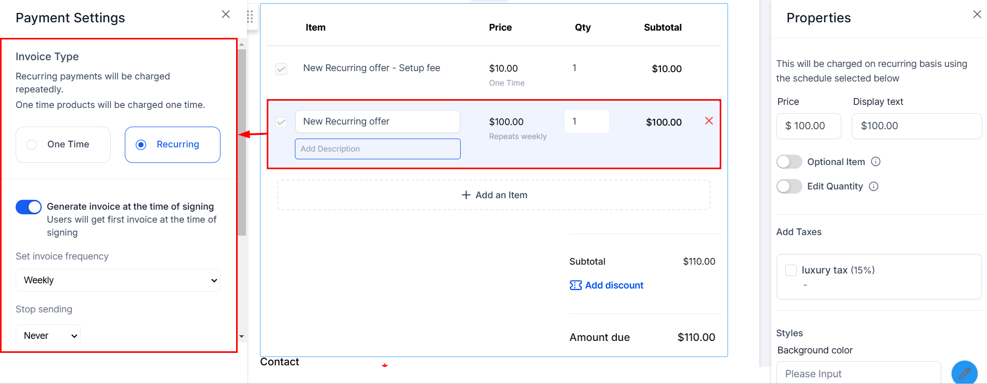Click the Add Taxes heading
The height and width of the screenshot is (384, 987).
799,232
